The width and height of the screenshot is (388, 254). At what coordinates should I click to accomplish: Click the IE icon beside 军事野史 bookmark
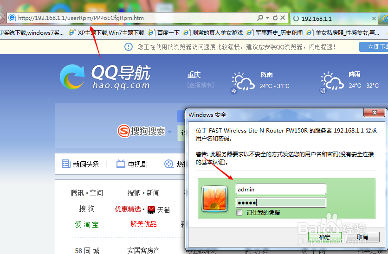pyautogui.click(x=250, y=32)
